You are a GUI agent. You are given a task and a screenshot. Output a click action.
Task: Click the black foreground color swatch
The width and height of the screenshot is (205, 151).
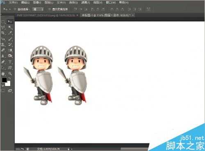4,80
